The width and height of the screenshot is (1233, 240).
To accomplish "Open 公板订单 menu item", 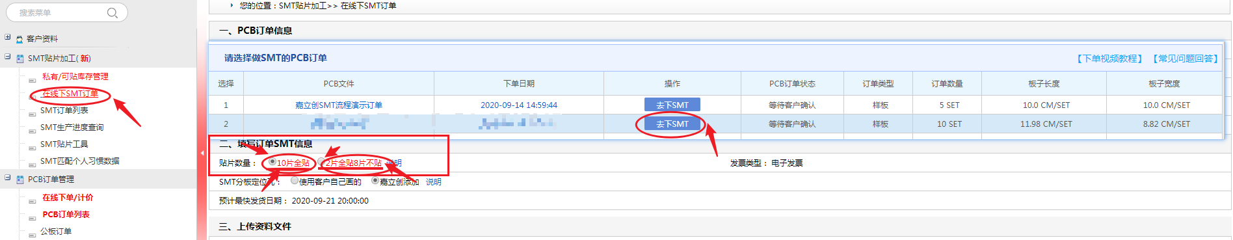I will 56,232.
